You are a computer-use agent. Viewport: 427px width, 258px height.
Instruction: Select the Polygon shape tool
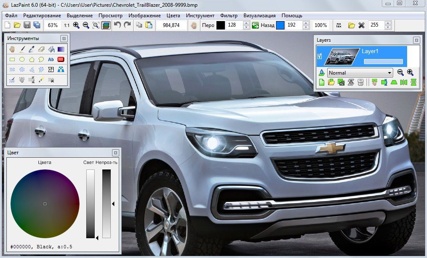tap(32, 59)
